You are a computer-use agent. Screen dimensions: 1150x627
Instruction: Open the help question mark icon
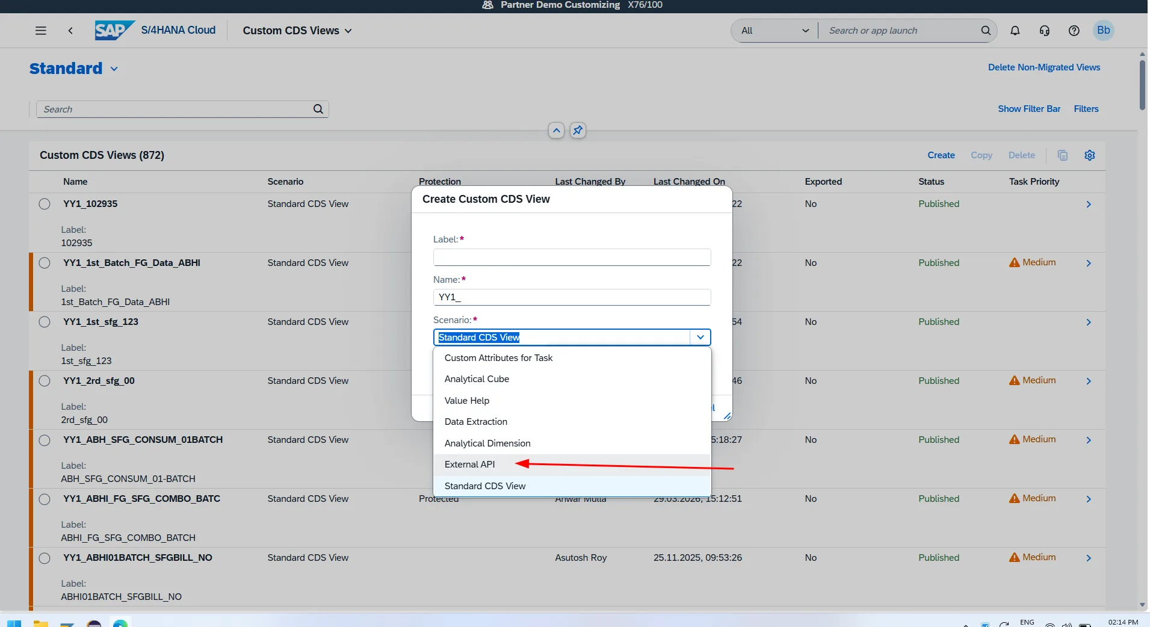pos(1074,31)
